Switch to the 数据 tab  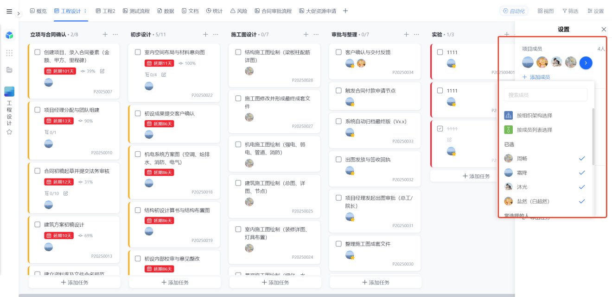(166, 11)
